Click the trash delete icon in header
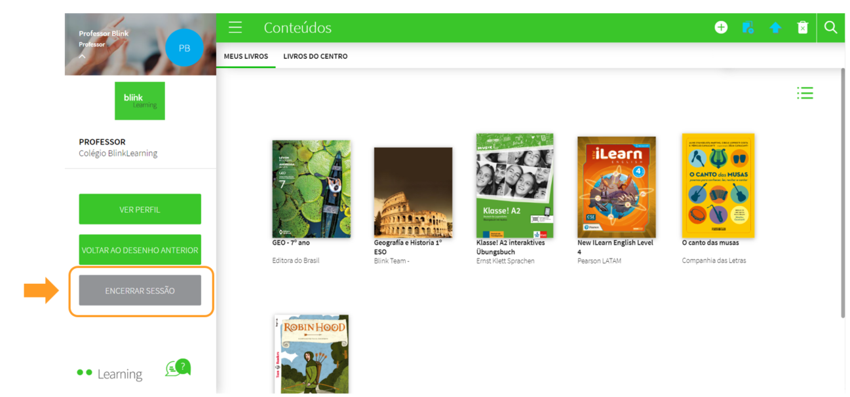The height and width of the screenshot is (397, 850). point(803,27)
